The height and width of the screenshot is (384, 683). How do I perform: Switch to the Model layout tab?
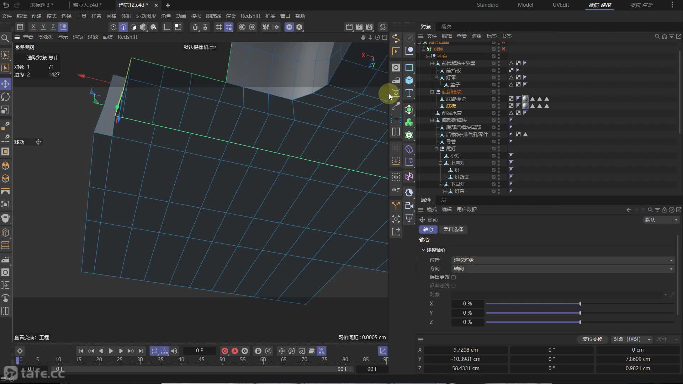525,5
